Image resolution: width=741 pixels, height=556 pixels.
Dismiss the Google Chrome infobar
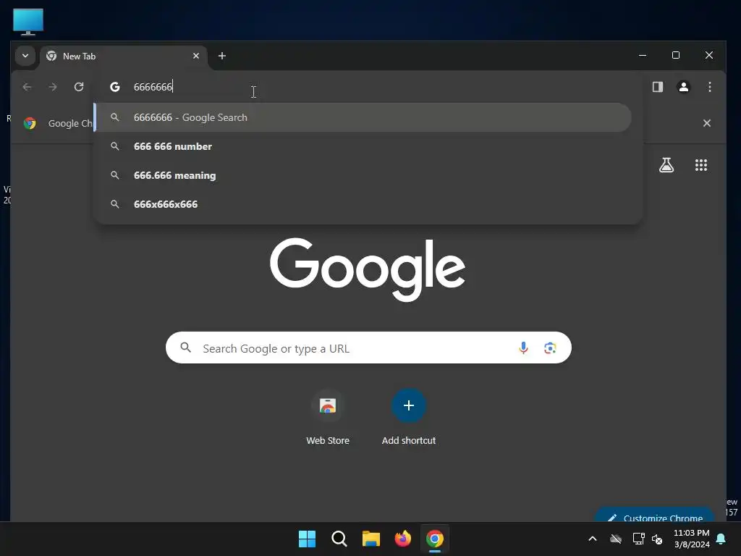point(706,123)
